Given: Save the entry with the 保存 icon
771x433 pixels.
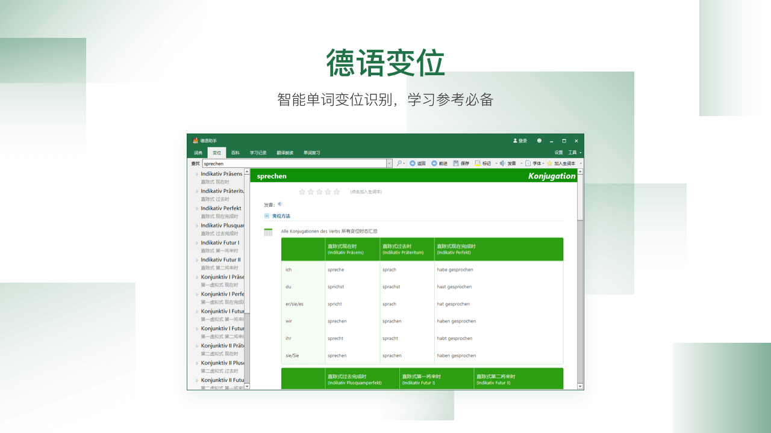Looking at the screenshot, I should pos(456,163).
